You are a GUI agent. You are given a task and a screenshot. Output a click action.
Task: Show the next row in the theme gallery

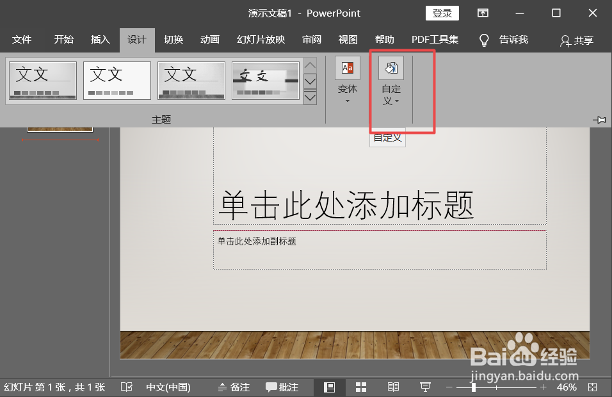coord(310,81)
